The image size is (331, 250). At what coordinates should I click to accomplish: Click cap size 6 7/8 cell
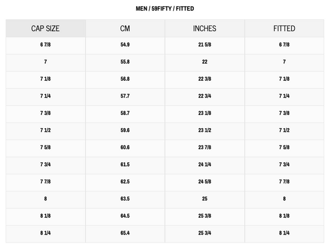coord(45,45)
